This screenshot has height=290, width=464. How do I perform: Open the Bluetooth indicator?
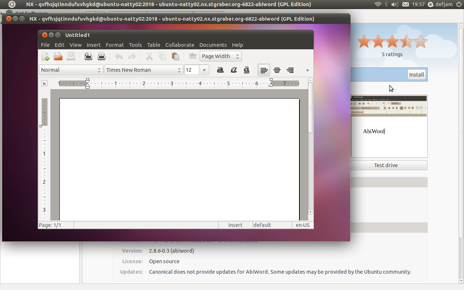[386, 4]
